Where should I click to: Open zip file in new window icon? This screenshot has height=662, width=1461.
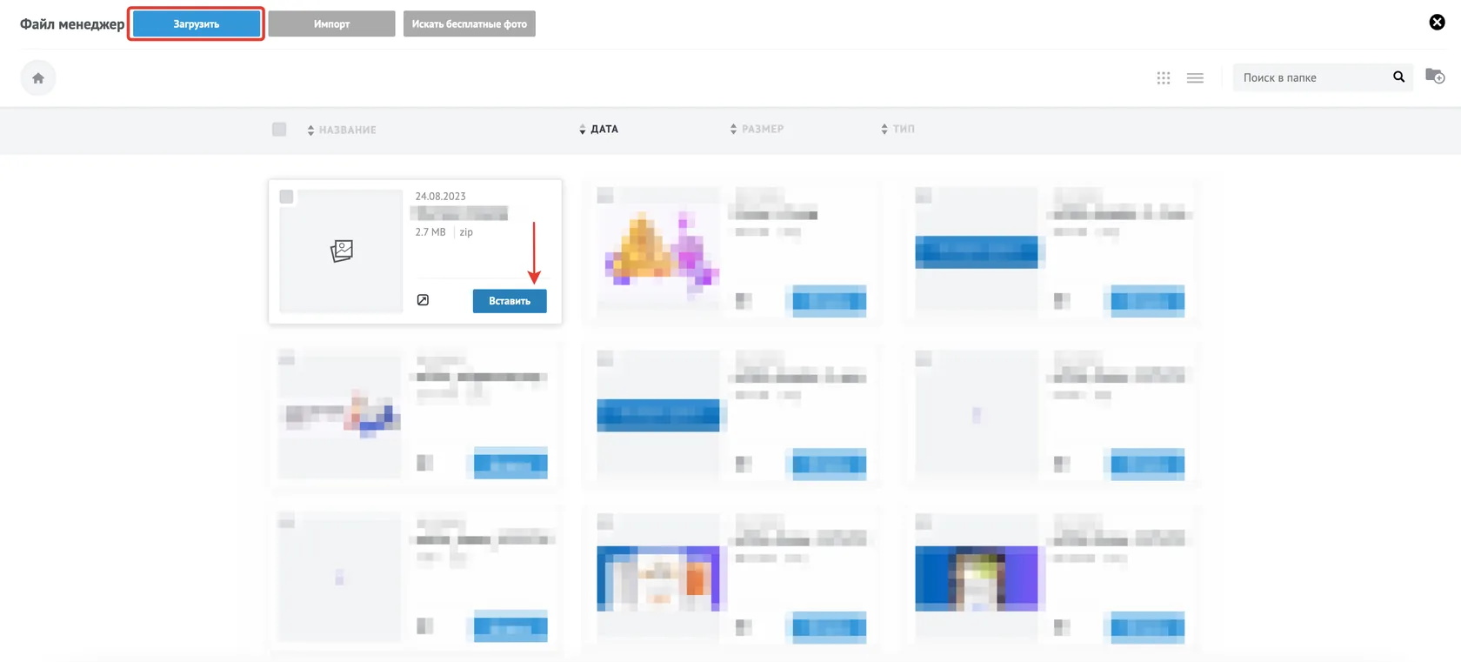(x=423, y=300)
